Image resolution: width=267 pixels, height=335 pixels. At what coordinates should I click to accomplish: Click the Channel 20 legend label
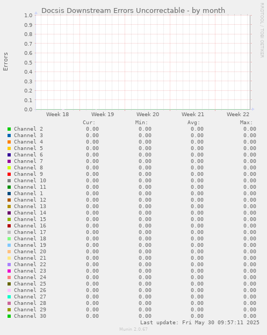tap(30, 252)
